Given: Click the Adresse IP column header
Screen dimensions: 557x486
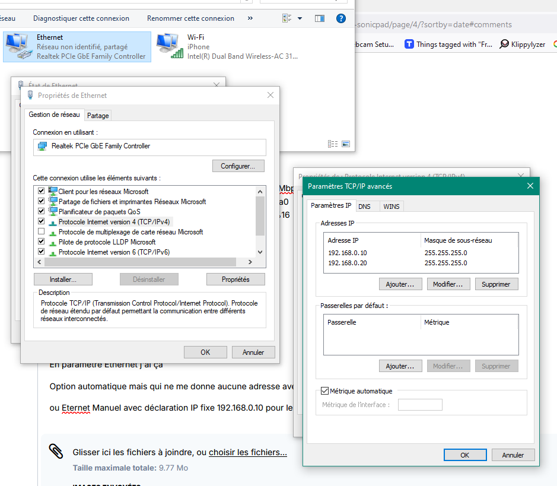Looking at the screenshot, I should [x=372, y=240].
